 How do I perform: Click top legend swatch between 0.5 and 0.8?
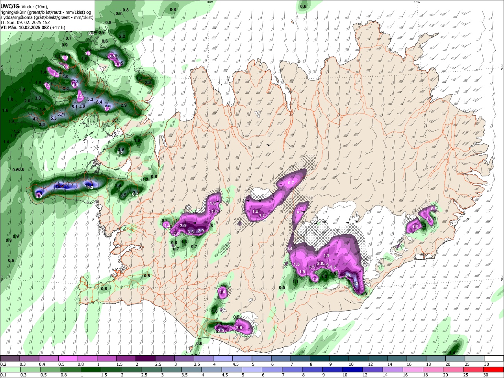coord(68,359)
